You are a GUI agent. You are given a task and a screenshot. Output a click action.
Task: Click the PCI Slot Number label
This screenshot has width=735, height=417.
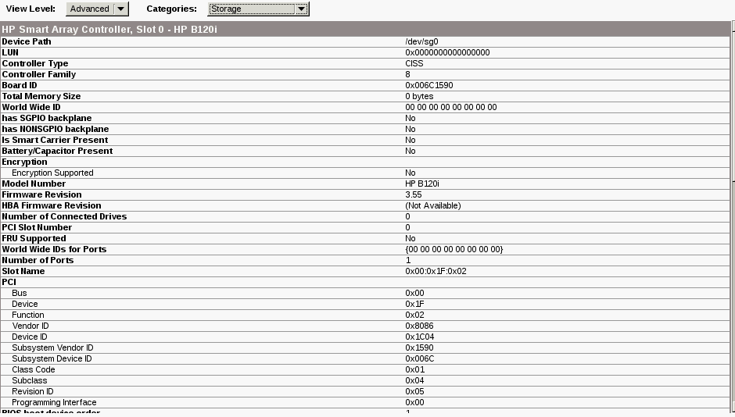[37, 227]
